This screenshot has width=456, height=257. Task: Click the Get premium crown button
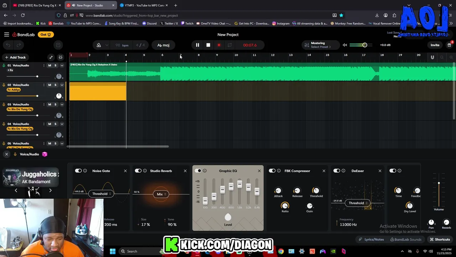coord(46,35)
